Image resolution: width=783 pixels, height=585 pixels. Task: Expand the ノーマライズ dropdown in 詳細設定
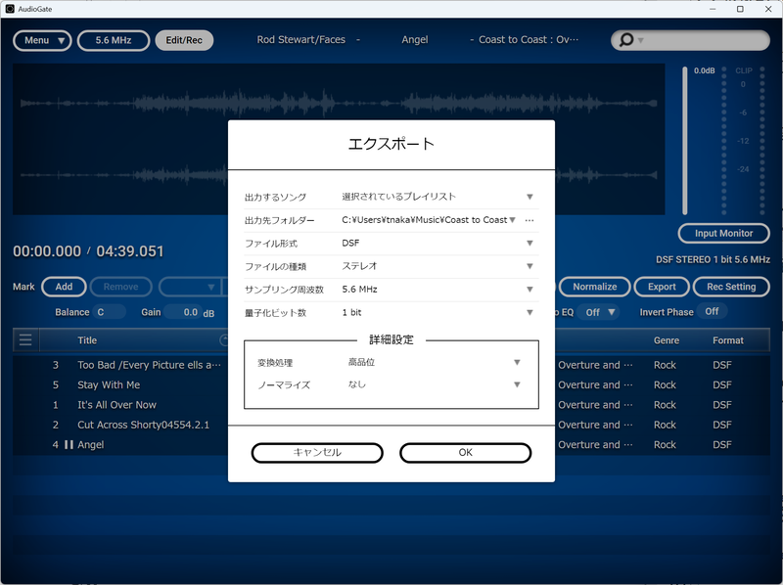point(516,384)
